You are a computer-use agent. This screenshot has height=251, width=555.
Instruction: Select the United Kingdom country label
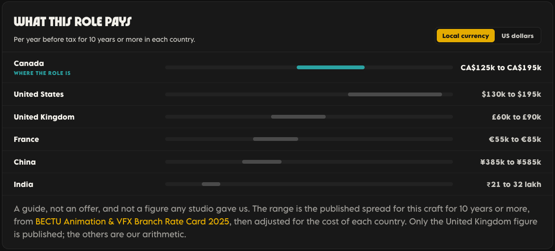click(x=44, y=117)
